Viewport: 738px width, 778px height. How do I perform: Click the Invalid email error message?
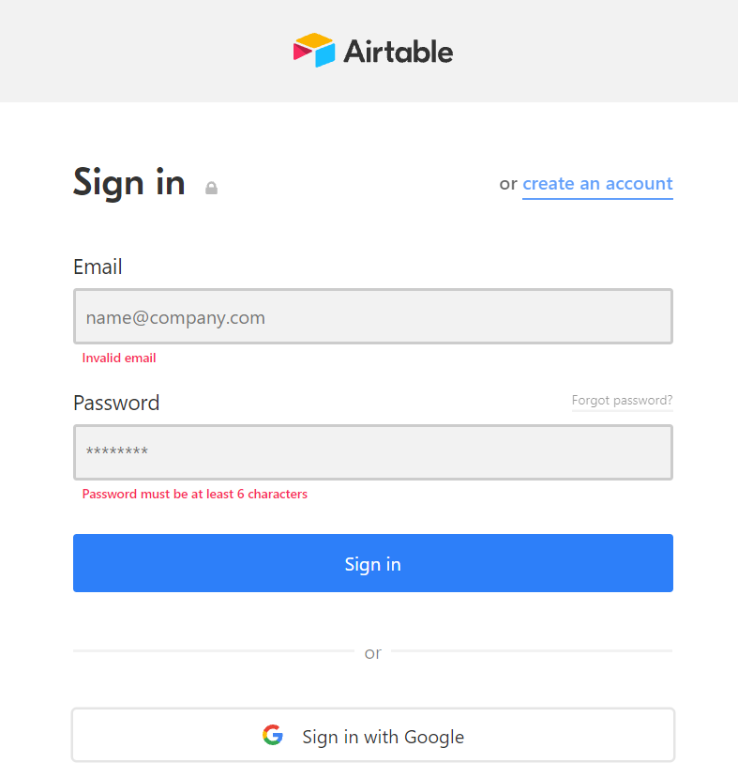click(119, 358)
